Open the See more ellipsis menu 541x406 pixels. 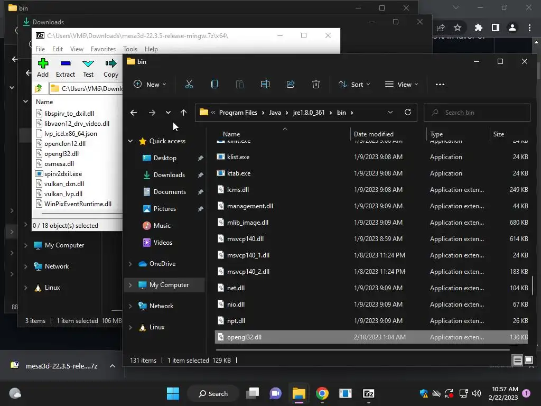[440, 84]
